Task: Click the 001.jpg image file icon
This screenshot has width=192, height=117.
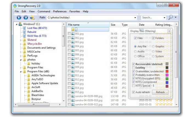Action: (x=73, y=34)
